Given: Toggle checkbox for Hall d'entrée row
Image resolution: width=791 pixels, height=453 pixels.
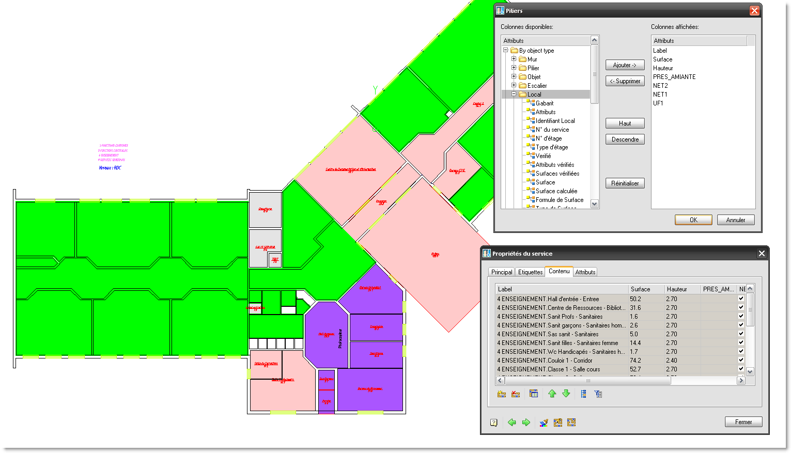Looking at the screenshot, I should point(741,299).
